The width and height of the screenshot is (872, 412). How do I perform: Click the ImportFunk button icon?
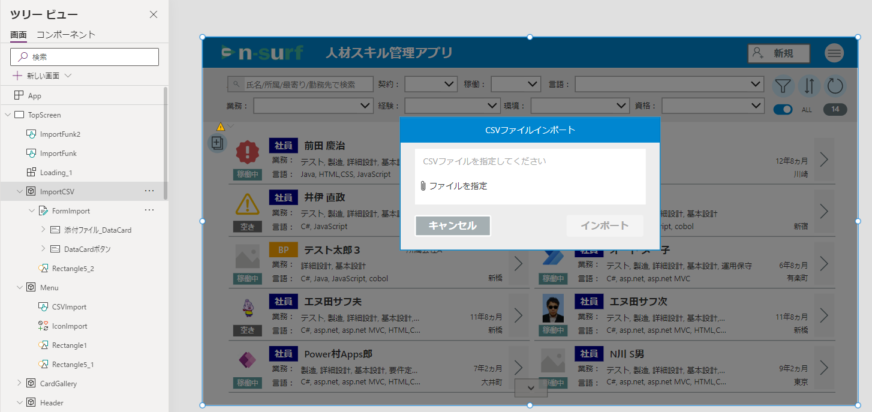[32, 153]
